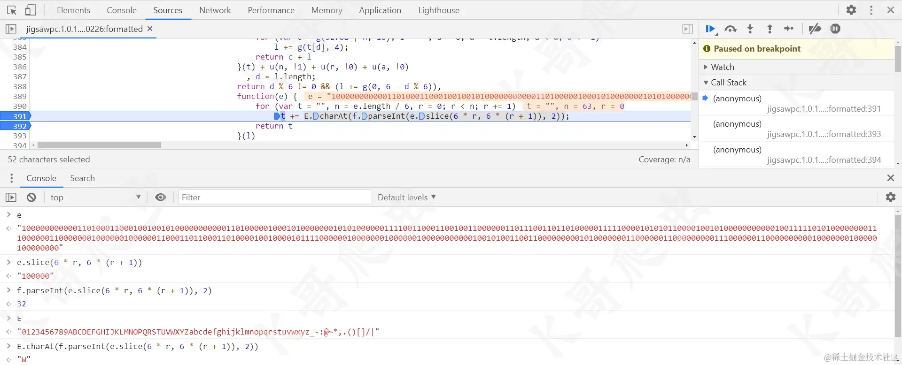Open the Memory tab
Screen dimensions: 902x365
[x=327, y=10]
